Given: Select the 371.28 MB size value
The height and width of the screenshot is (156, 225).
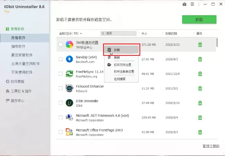Looking at the screenshot, I should [148, 45].
